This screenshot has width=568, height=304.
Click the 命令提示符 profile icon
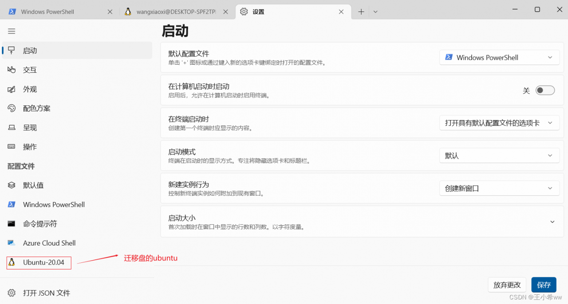[x=11, y=223]
